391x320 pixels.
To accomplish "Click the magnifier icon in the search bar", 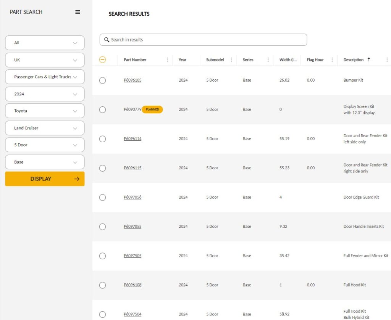I will tap(107, 40).
